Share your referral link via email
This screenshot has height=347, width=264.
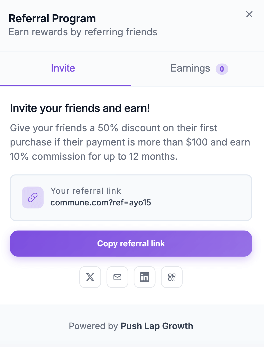117,277
